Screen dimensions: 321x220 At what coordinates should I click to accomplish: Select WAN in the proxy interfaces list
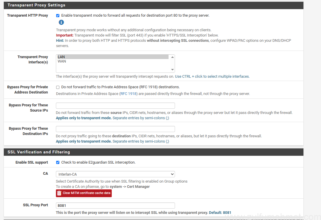113,61
